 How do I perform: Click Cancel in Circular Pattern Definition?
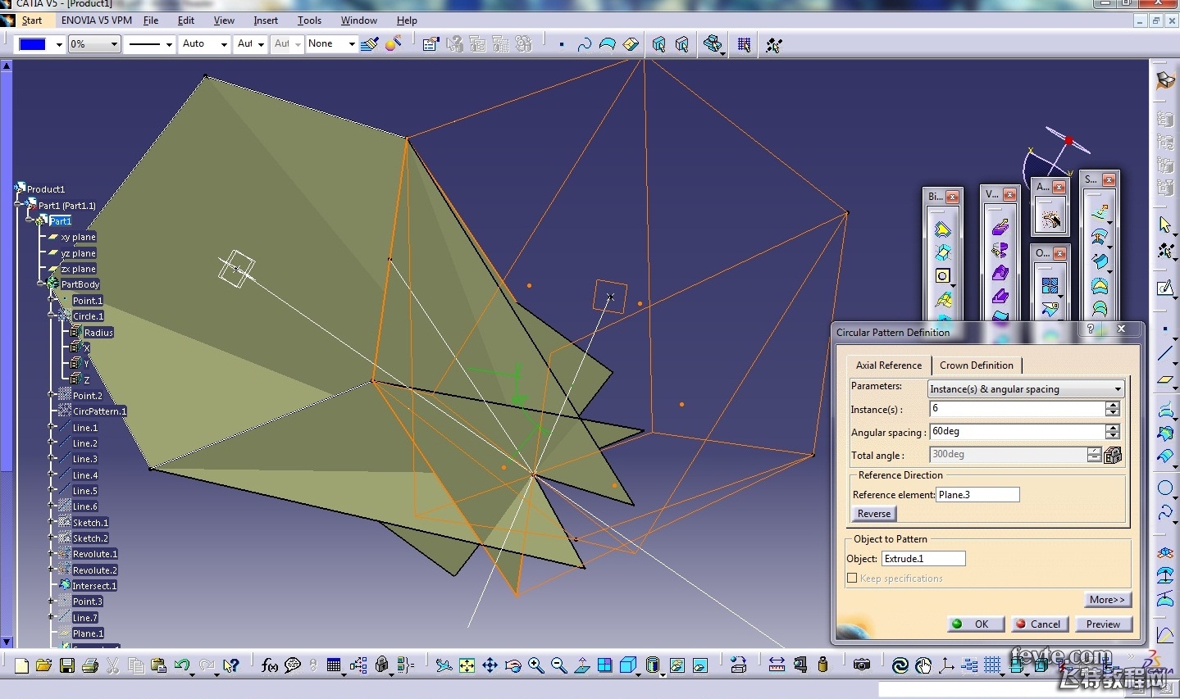[x=1038, y=624]
